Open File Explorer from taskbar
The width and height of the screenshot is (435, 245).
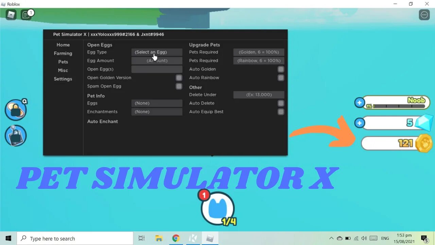[159, 238]
